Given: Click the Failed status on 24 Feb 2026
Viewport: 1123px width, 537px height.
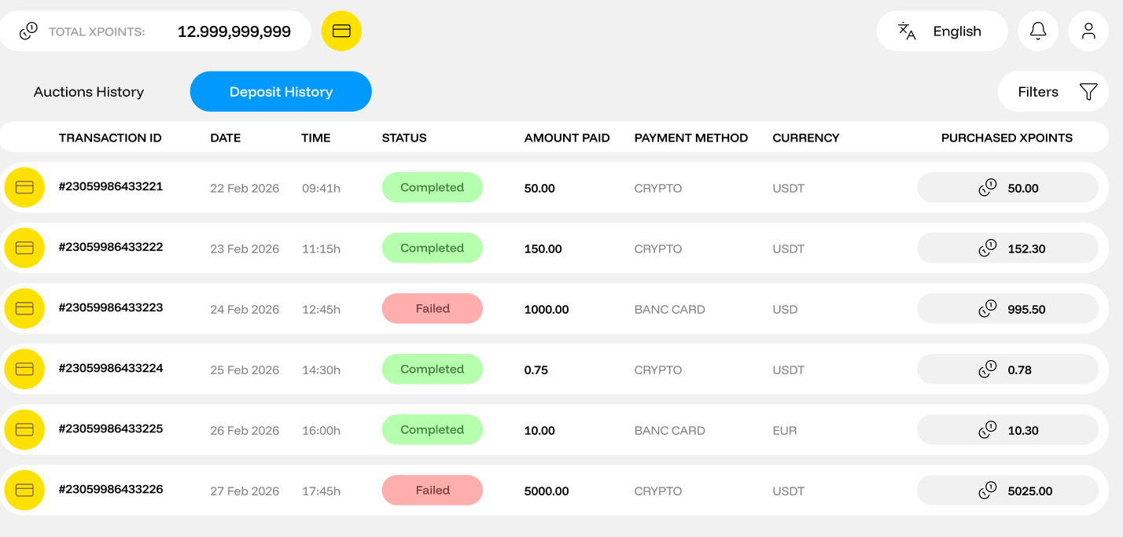Looking at the screenshot, I should pos(432,308).
